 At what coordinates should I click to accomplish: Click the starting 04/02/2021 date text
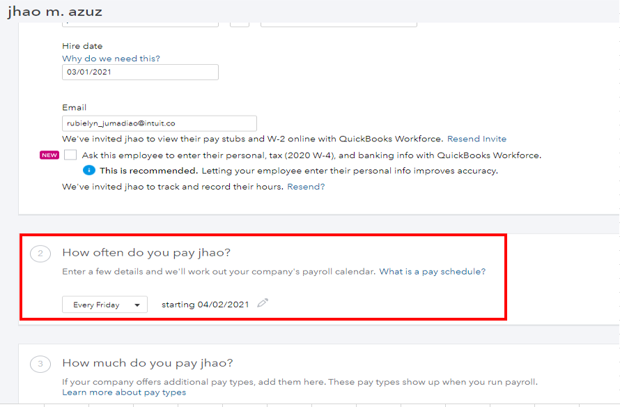coord(205,305)
